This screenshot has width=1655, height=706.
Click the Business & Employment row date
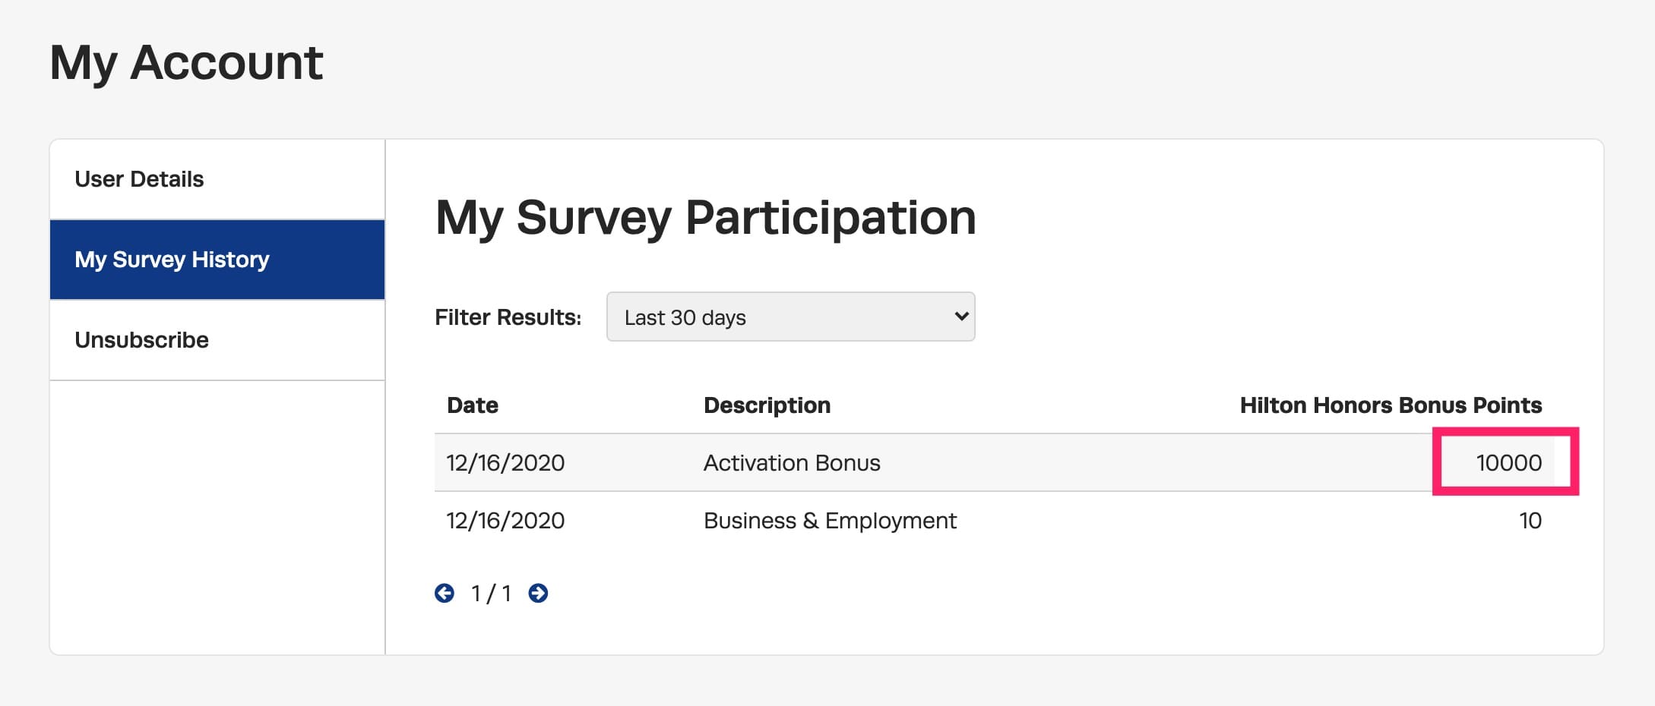coord(505,521)
